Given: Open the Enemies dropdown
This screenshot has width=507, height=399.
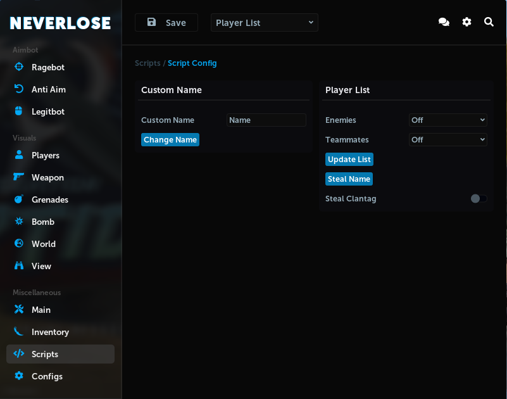Looking at the screenshot, I should [x=448, y=120].
